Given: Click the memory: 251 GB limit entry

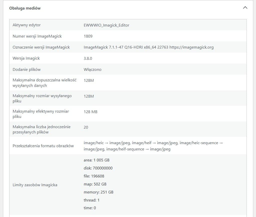Looking at the screenshot, I should coord(98,192).
